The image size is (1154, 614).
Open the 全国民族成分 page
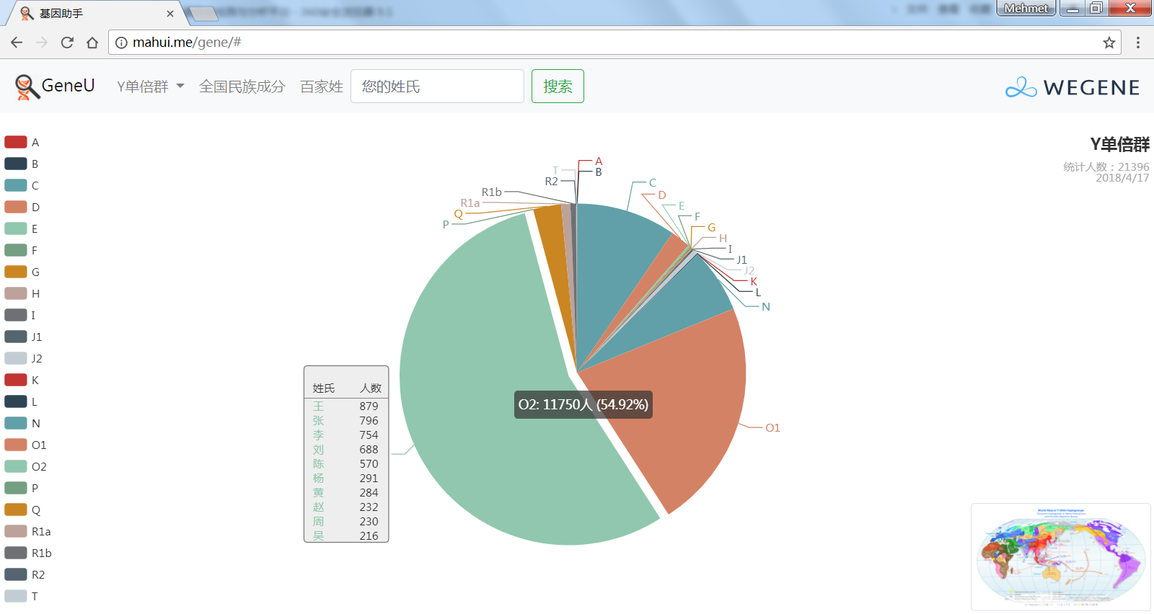click(242, 86)
